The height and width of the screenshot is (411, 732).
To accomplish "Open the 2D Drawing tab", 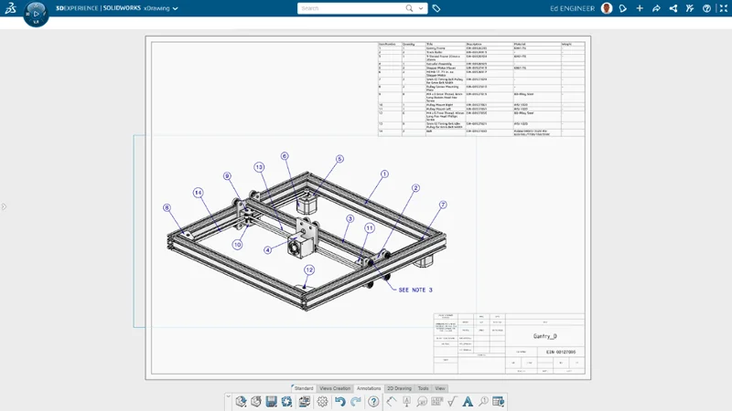I will point(399,388).
